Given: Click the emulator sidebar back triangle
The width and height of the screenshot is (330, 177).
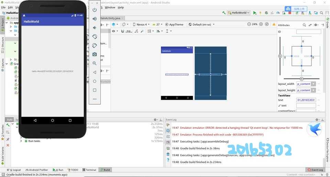Looking at the screenshot, I should coord(95,72).
